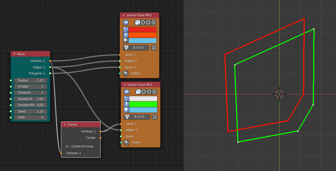Click Seed input socket on NGon node
The image size is (336, 171).
pyautogui.click(x=11, y=112)
